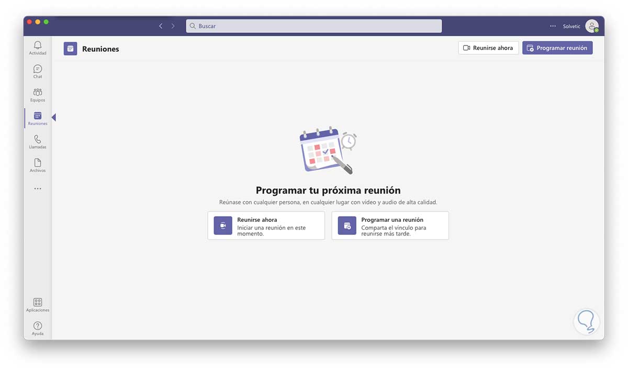Open the Aplicaciones grid icon
The width and height of the screenshot is (628, 371).
[x=38, y=302]
